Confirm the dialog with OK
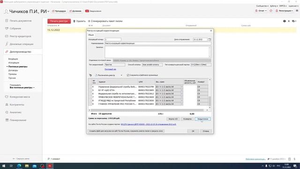The image size is (300, 169). 193,131
